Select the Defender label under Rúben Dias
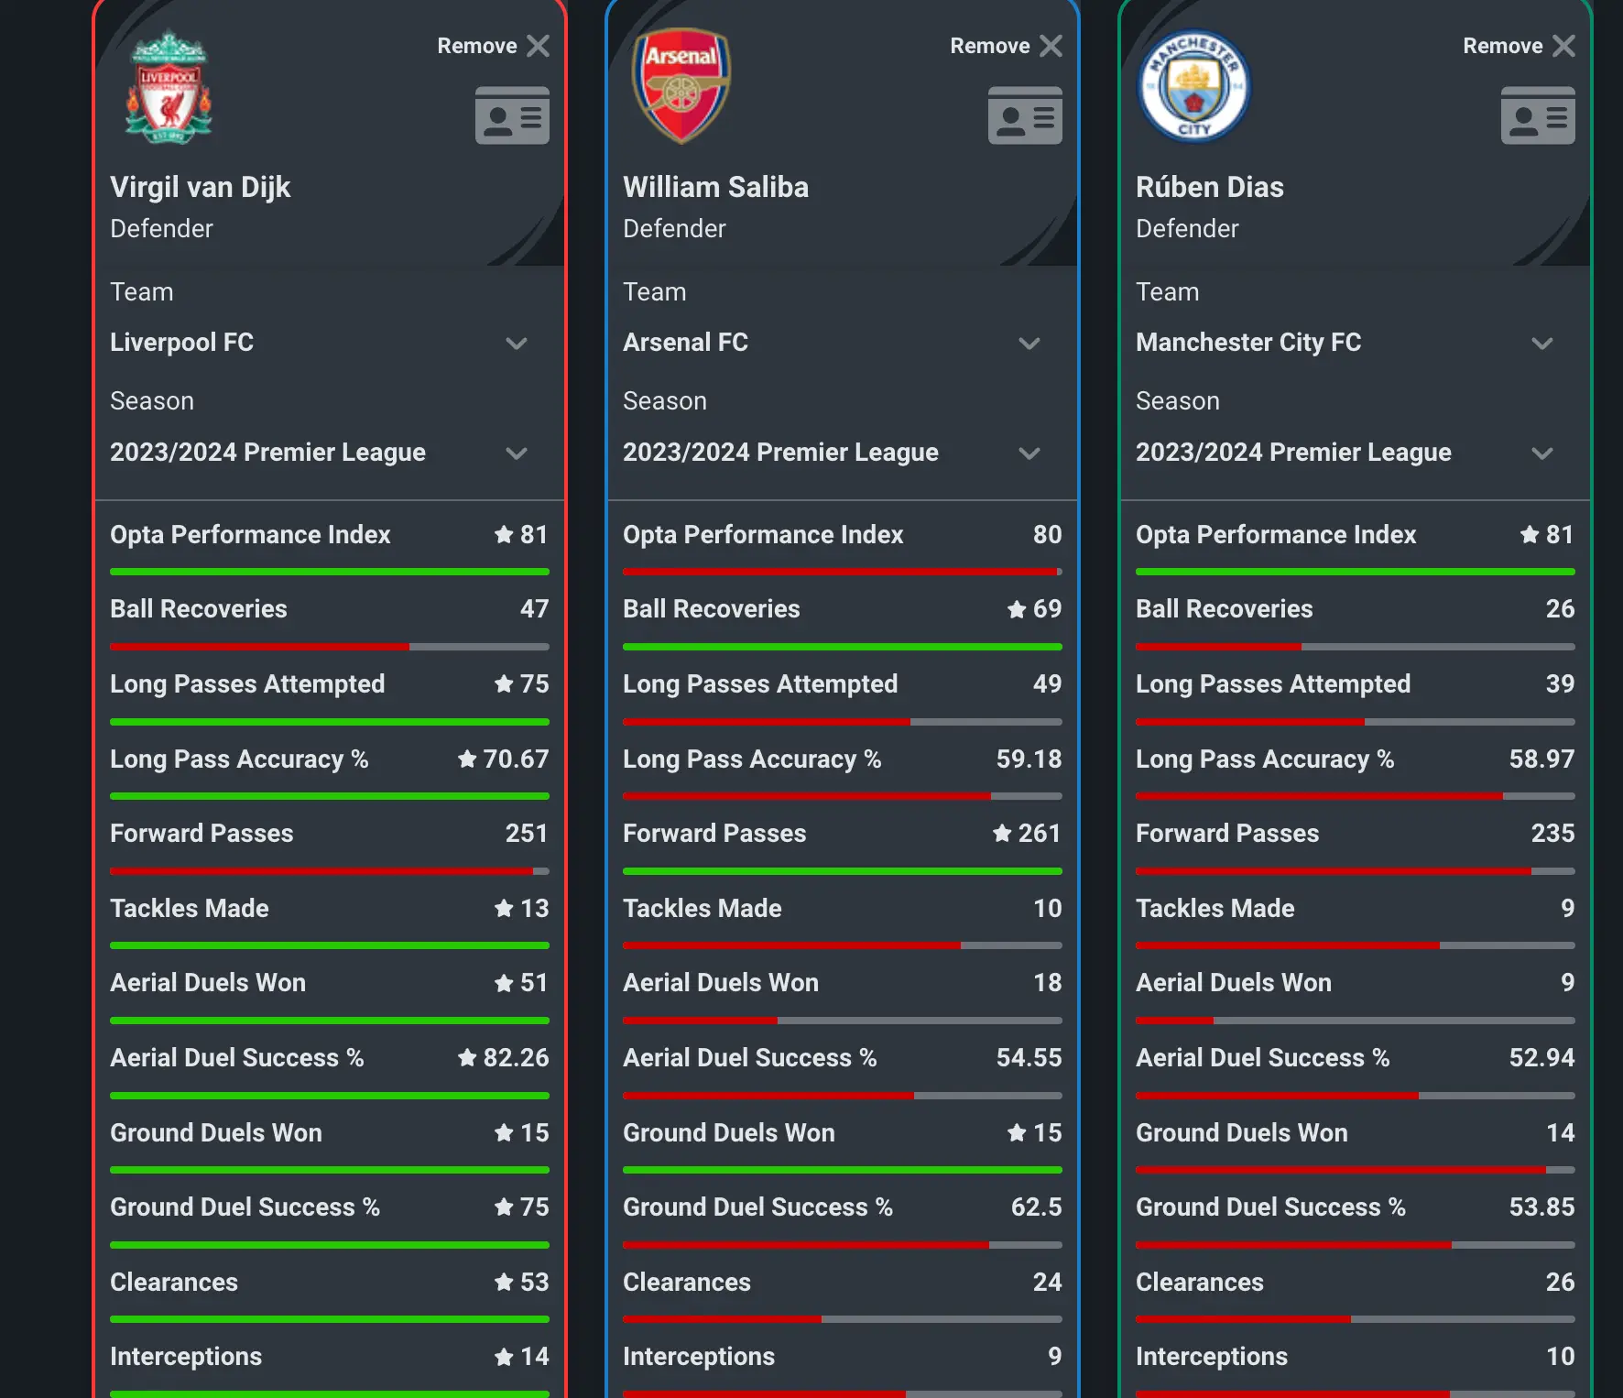Screen dimensions: 1623x1398 [1187, 228]
